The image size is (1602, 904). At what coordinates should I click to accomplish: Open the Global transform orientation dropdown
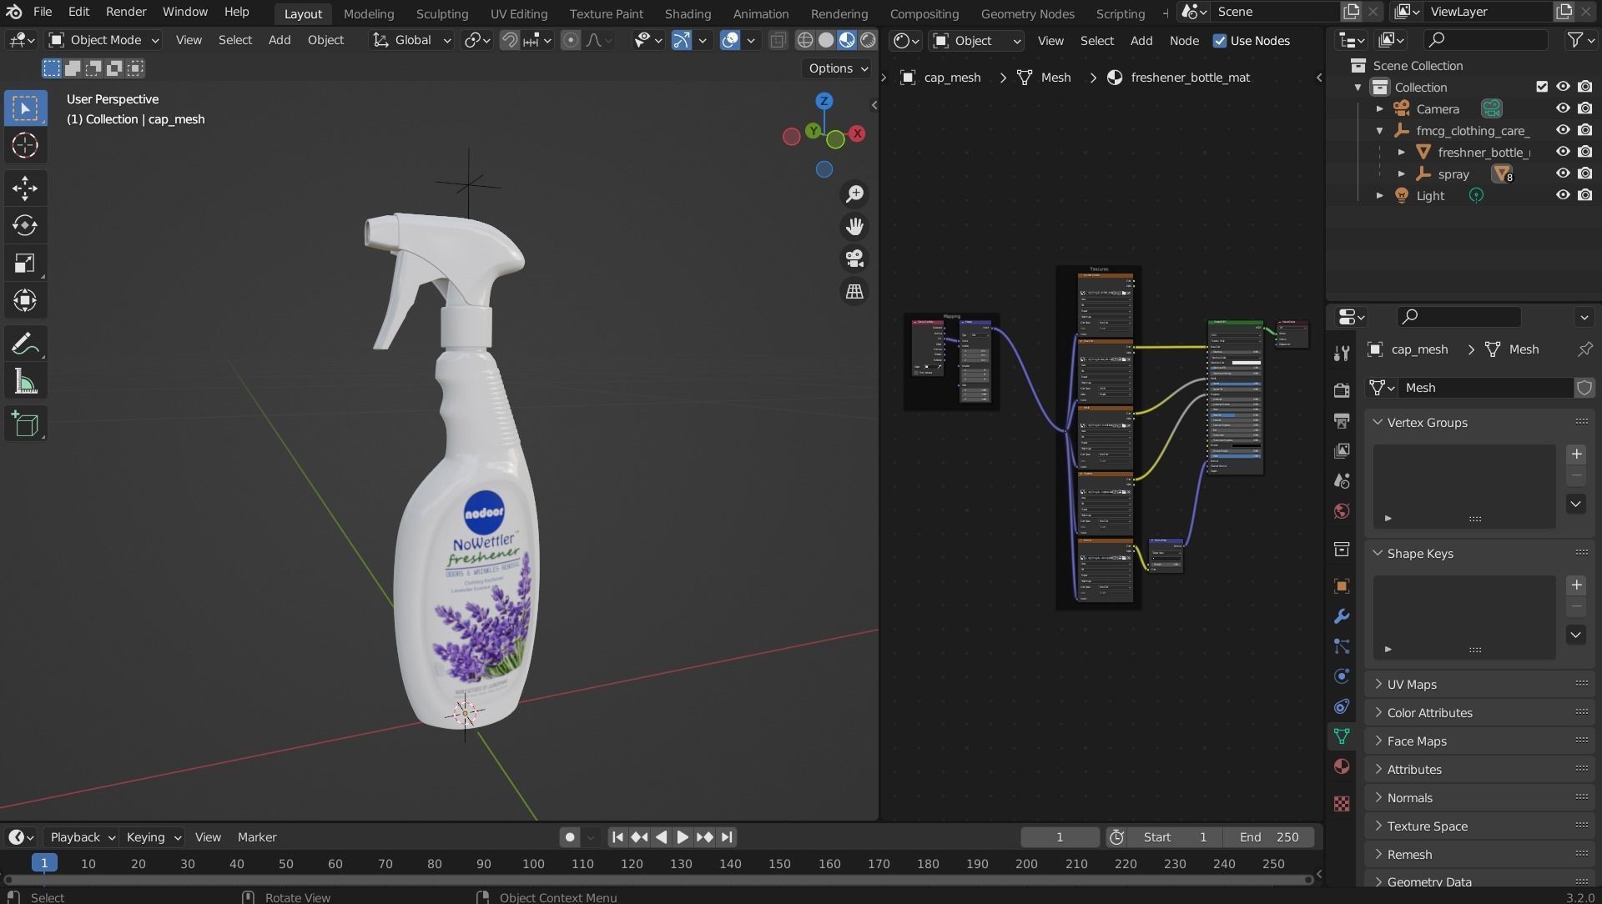point(411,40)
